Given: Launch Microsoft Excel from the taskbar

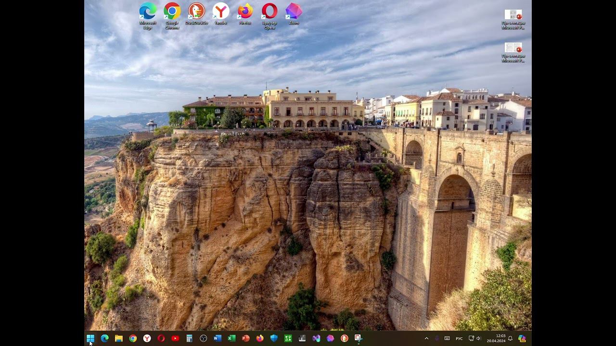Looking at the screenshot, I should (x=231, y=338).
